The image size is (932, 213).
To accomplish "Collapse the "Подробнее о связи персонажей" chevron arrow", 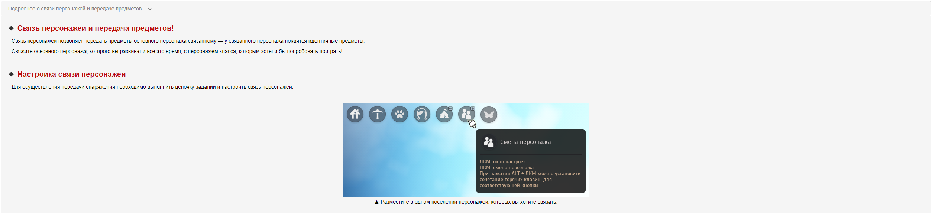I will click(x=150, y=9).
